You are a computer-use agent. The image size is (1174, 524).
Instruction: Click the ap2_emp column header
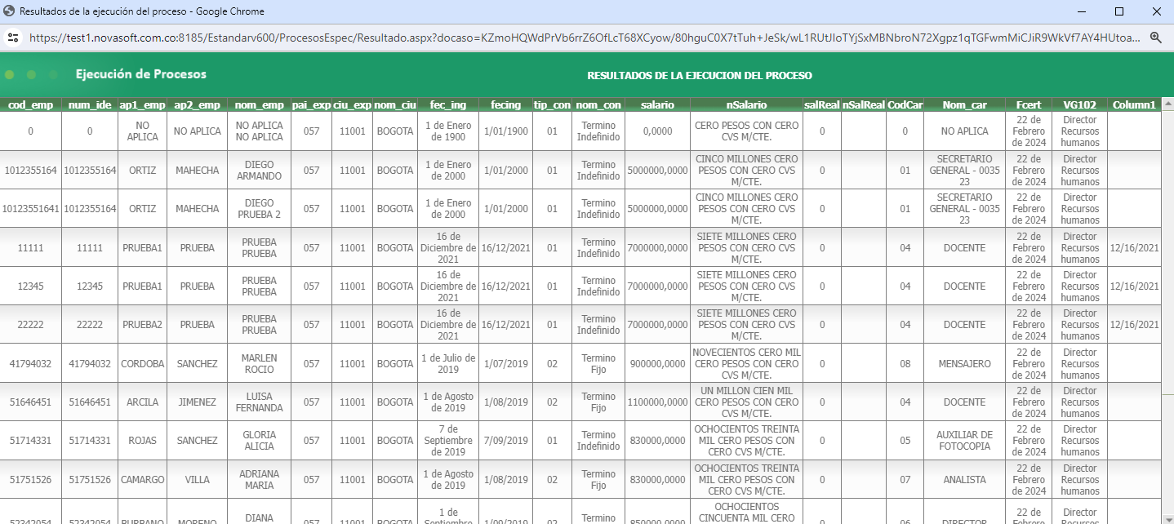pos(198,105)
